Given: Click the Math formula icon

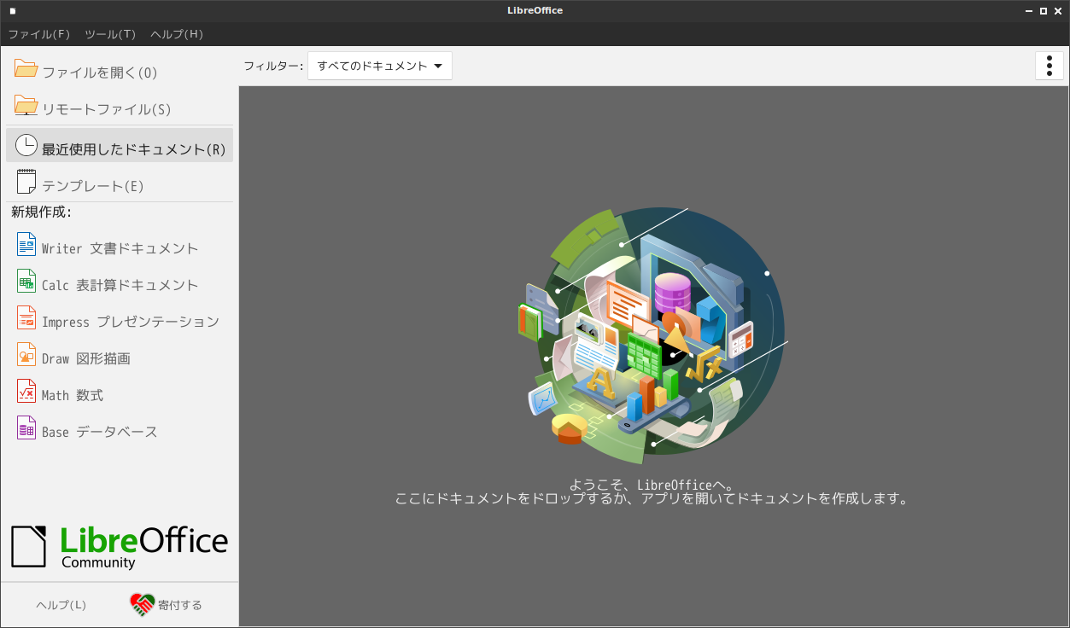Looking at the screenshot, I should pyautogui.click(x=26, y=392).
